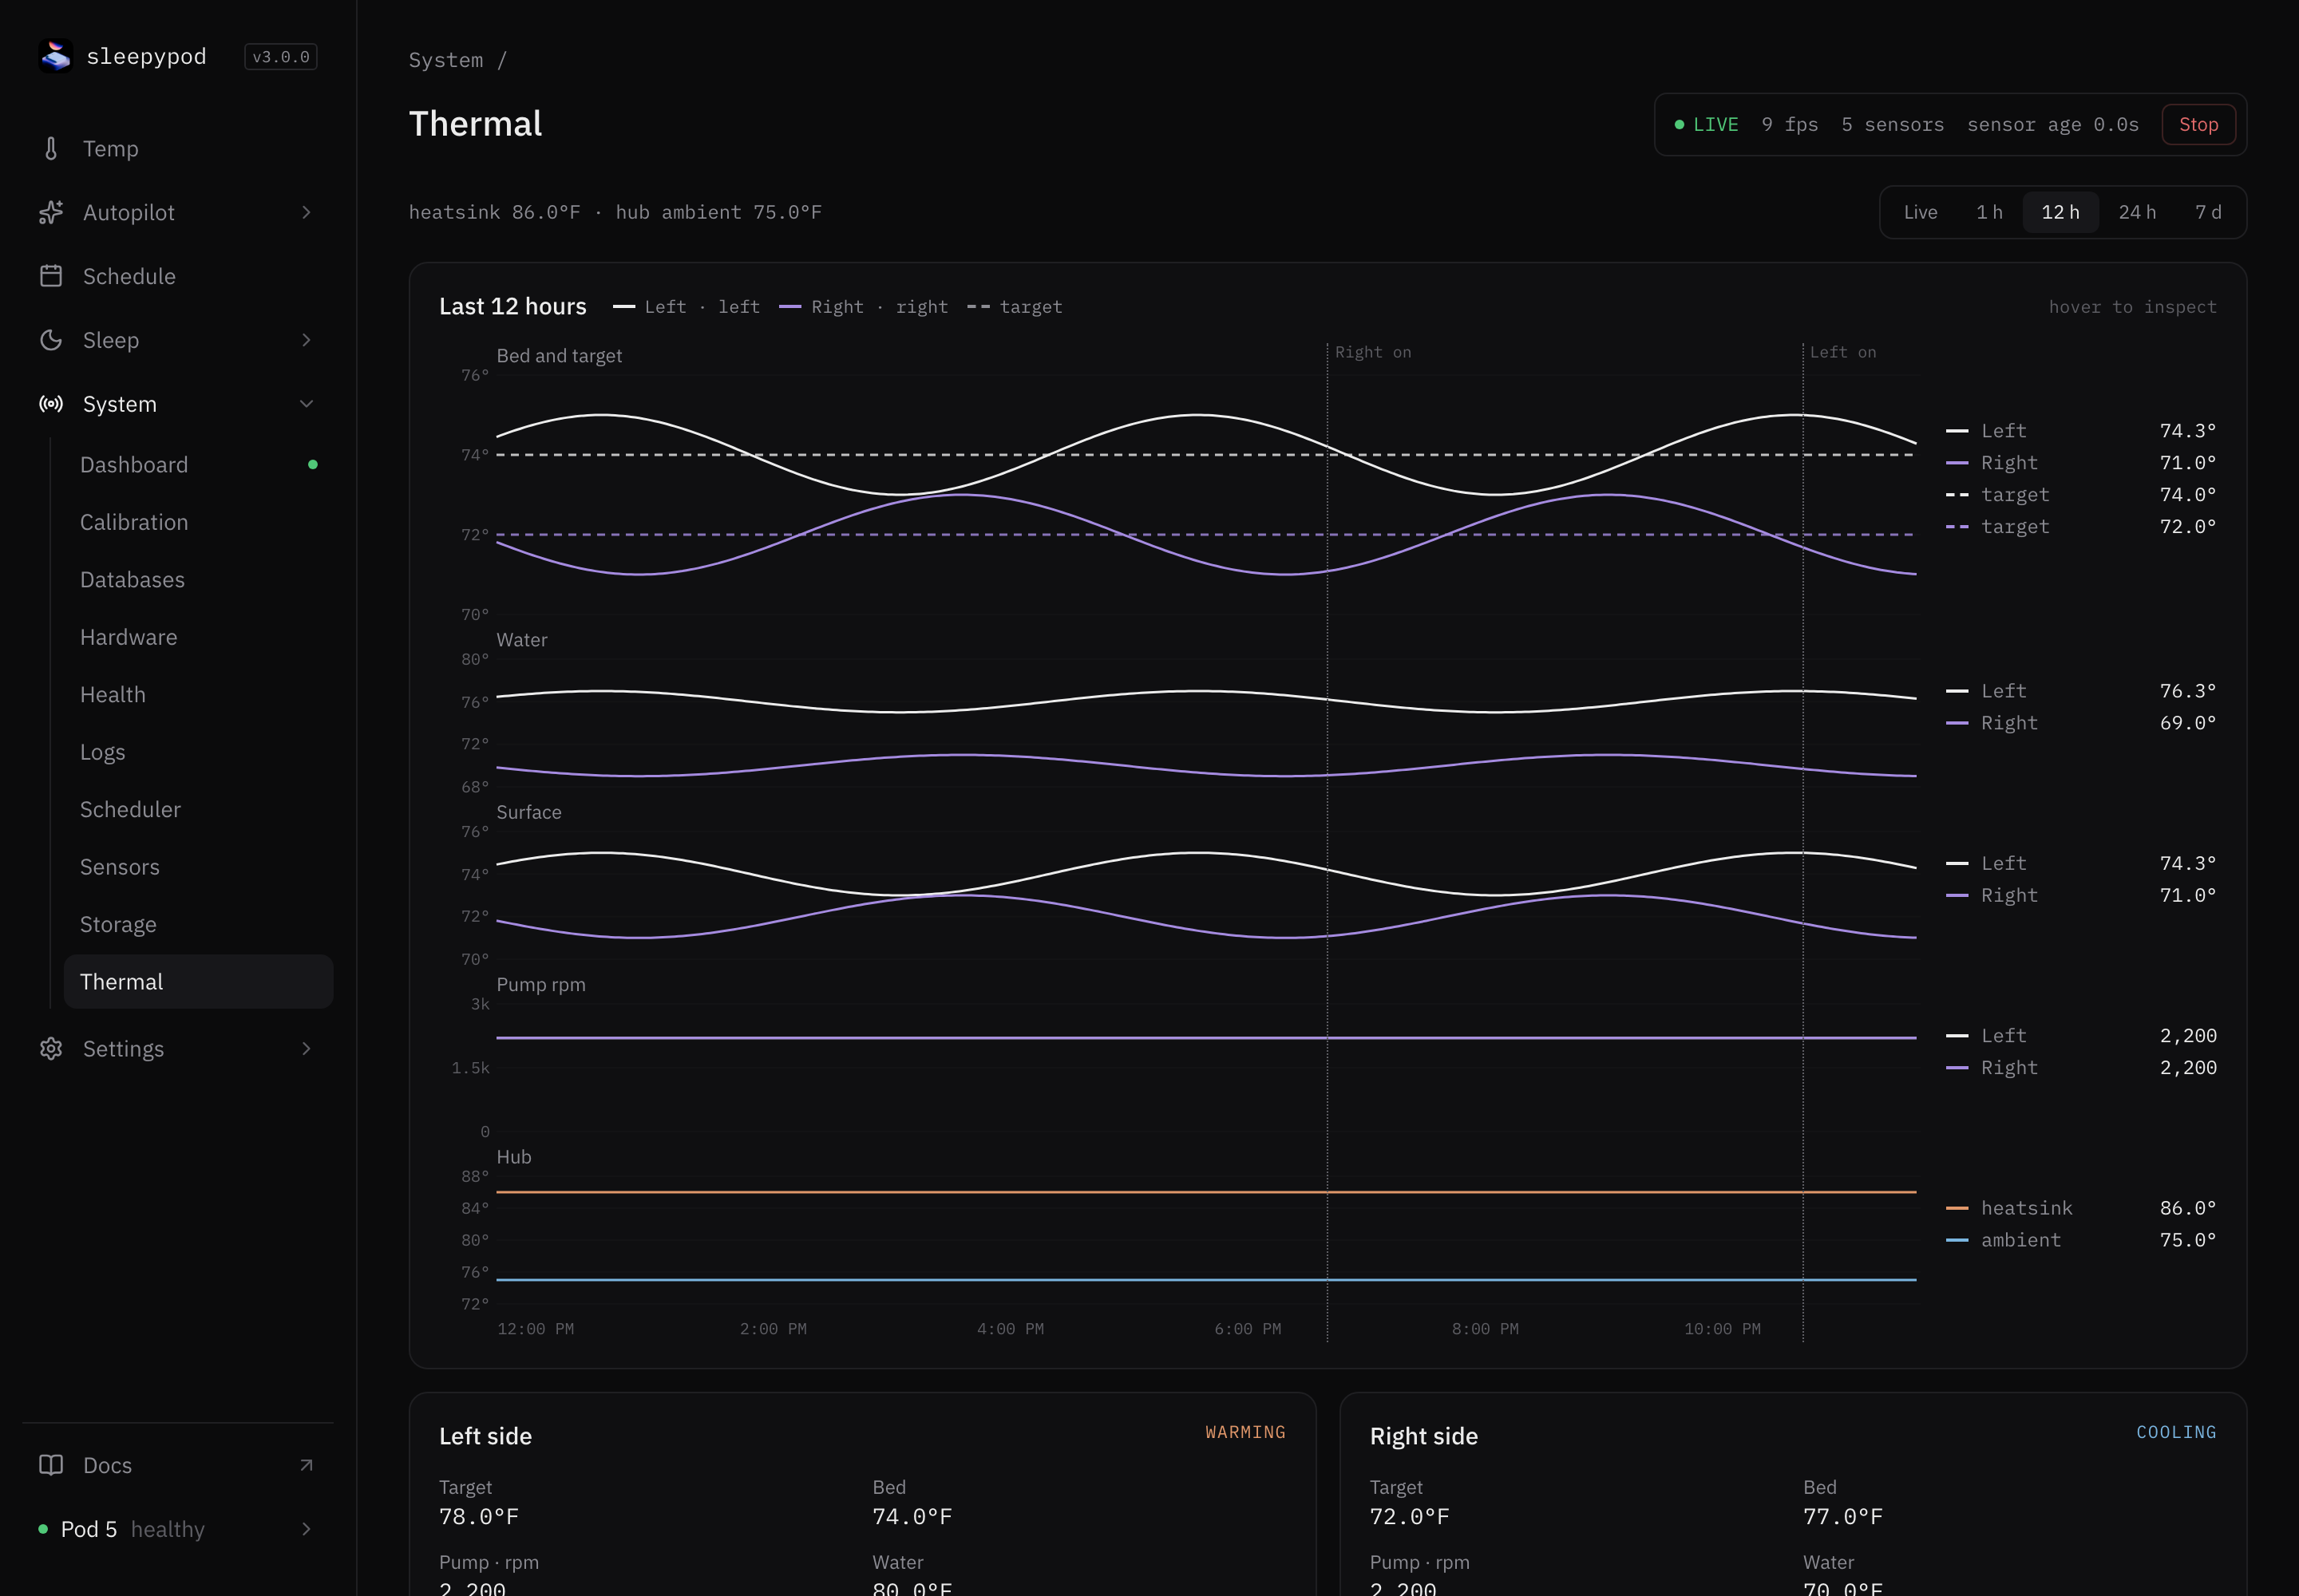
Task: Click the Docs book icon
Action: pos(51,1465)
